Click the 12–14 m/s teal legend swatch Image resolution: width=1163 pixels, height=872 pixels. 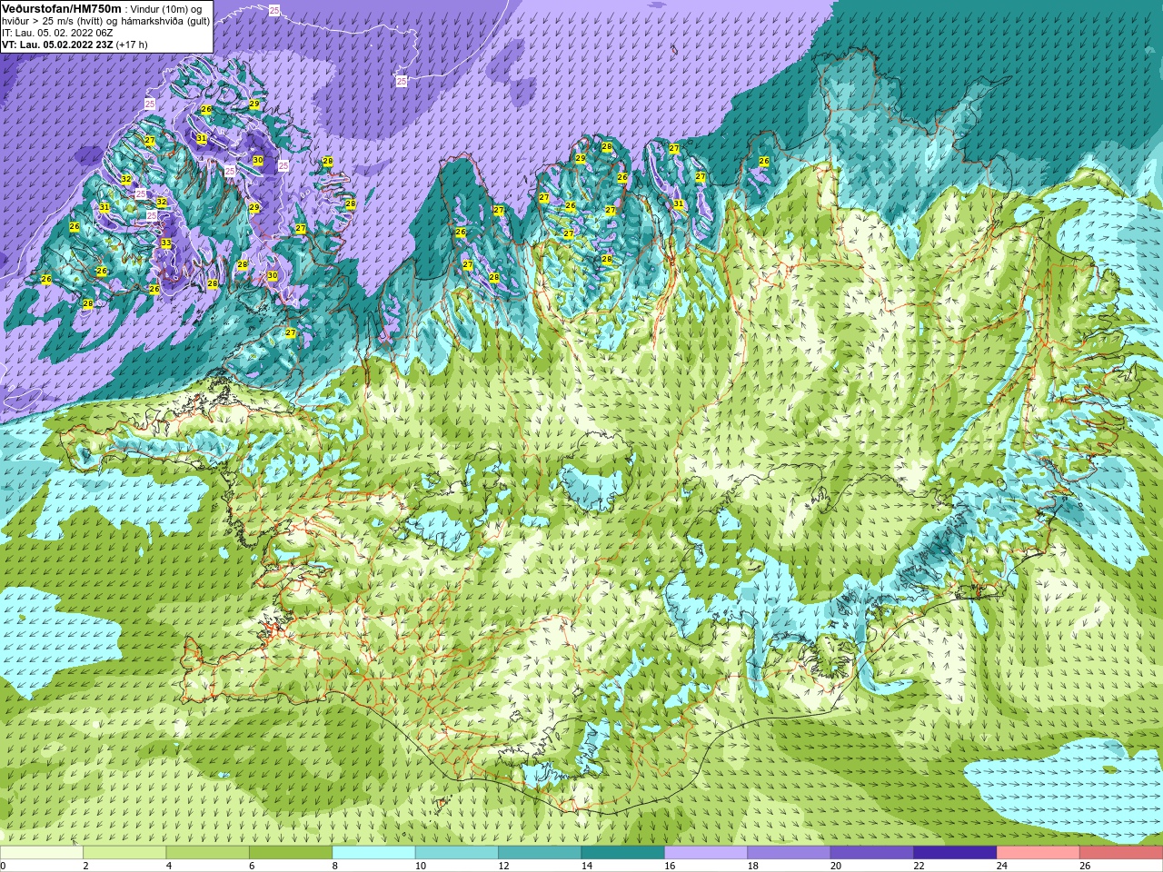point(540,853)
